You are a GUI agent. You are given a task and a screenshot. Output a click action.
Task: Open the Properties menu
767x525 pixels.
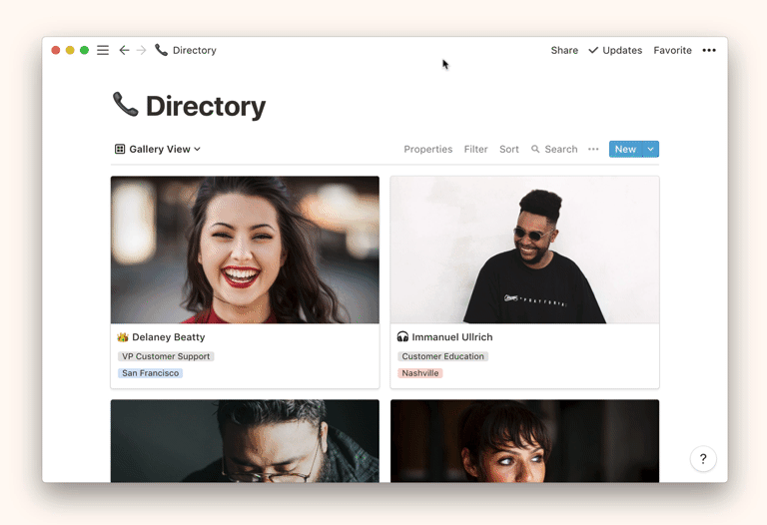coord(427,149)
